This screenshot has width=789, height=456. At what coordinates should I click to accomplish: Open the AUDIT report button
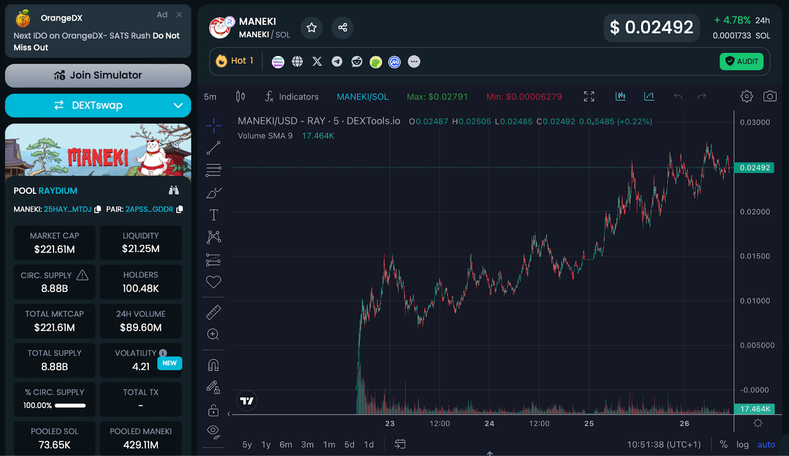click(x=742, y=61)
